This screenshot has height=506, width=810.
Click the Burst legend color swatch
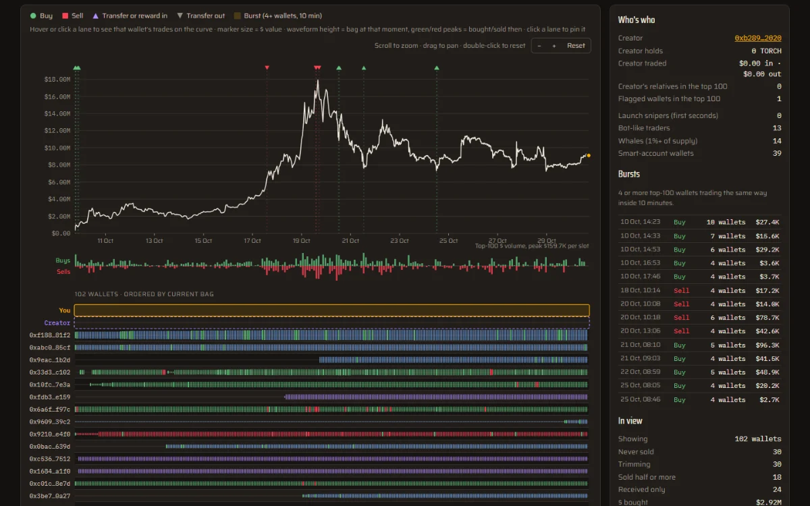[x=237, y=16]
